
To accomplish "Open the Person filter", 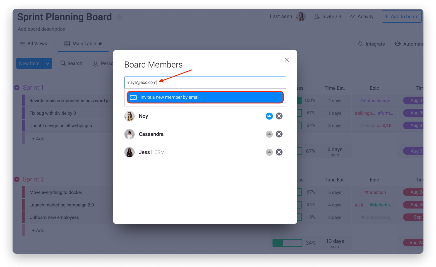I will (103, 63).
